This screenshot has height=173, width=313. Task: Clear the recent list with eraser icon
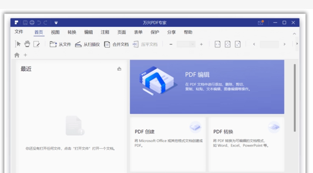pos(119,69)
